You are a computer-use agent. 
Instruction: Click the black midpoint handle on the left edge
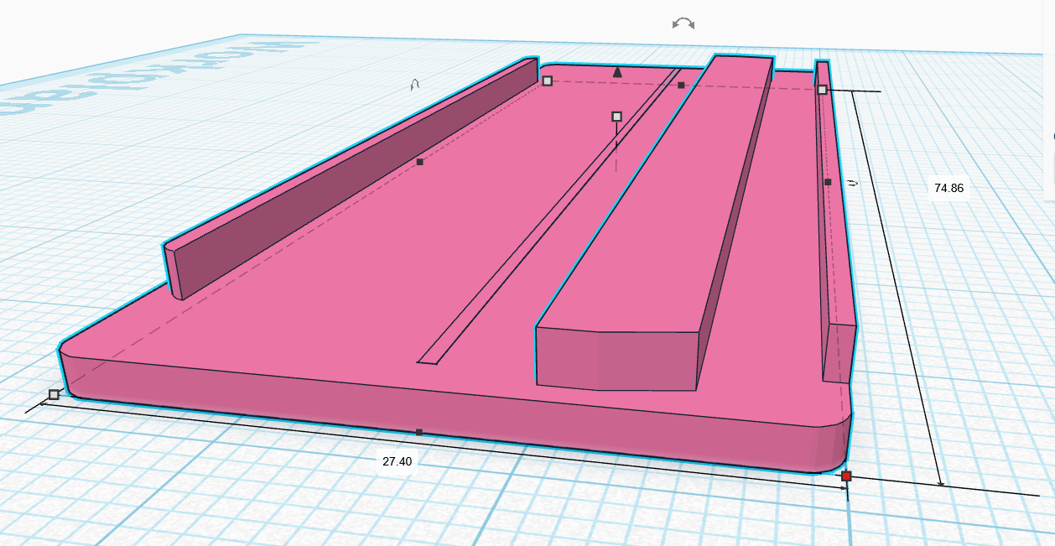tap(420, 162)
